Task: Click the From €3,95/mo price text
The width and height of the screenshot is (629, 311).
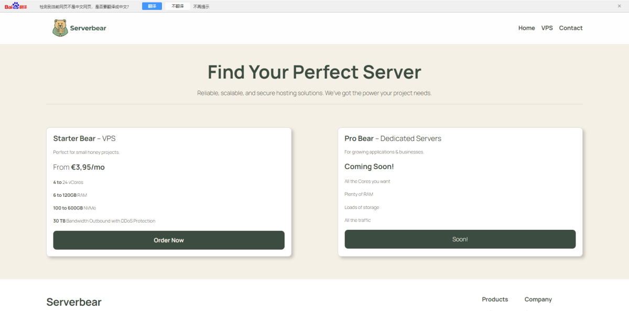Action: click(x=79, y=167)
